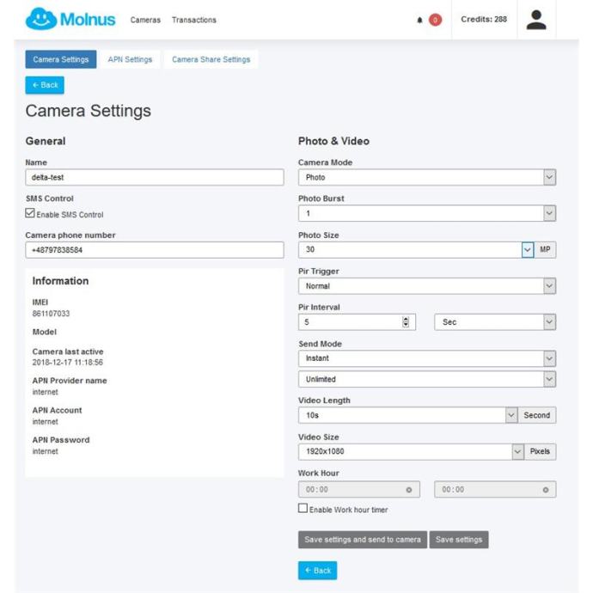Click Save settings and send to camera
The image size is (593, 593).
click(362, 540)
